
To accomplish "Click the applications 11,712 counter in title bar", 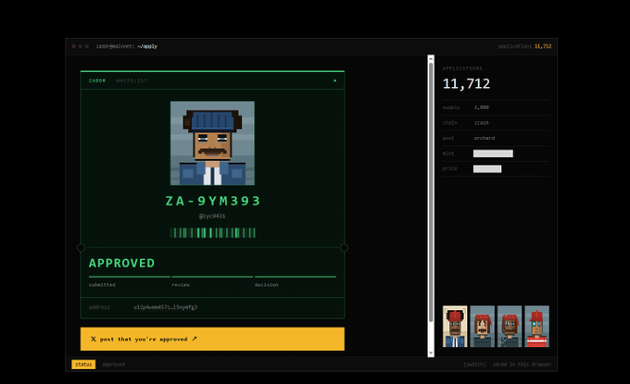I will click(x=524, y=46).
